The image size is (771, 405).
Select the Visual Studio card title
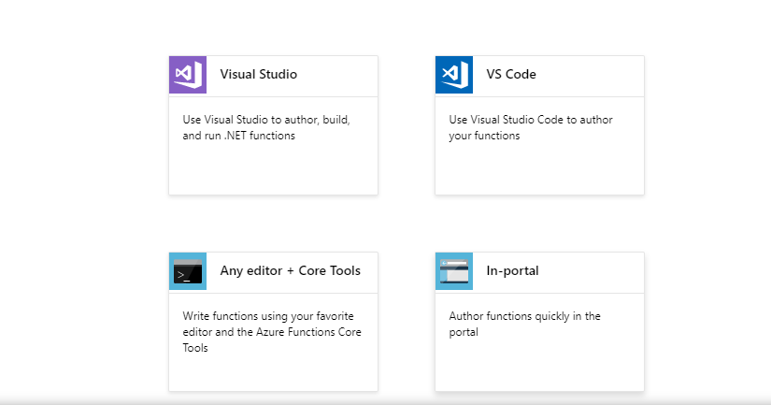[259, 74]
